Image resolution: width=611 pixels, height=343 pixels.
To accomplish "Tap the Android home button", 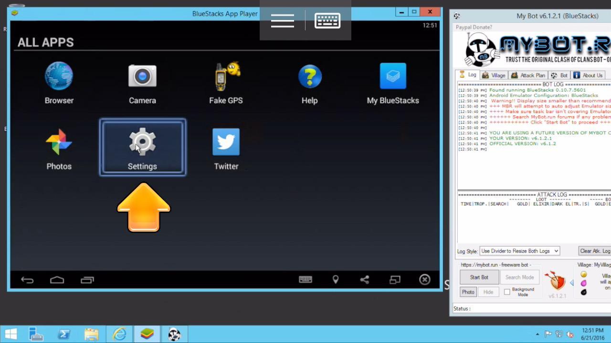I will [x=57, y=280].
